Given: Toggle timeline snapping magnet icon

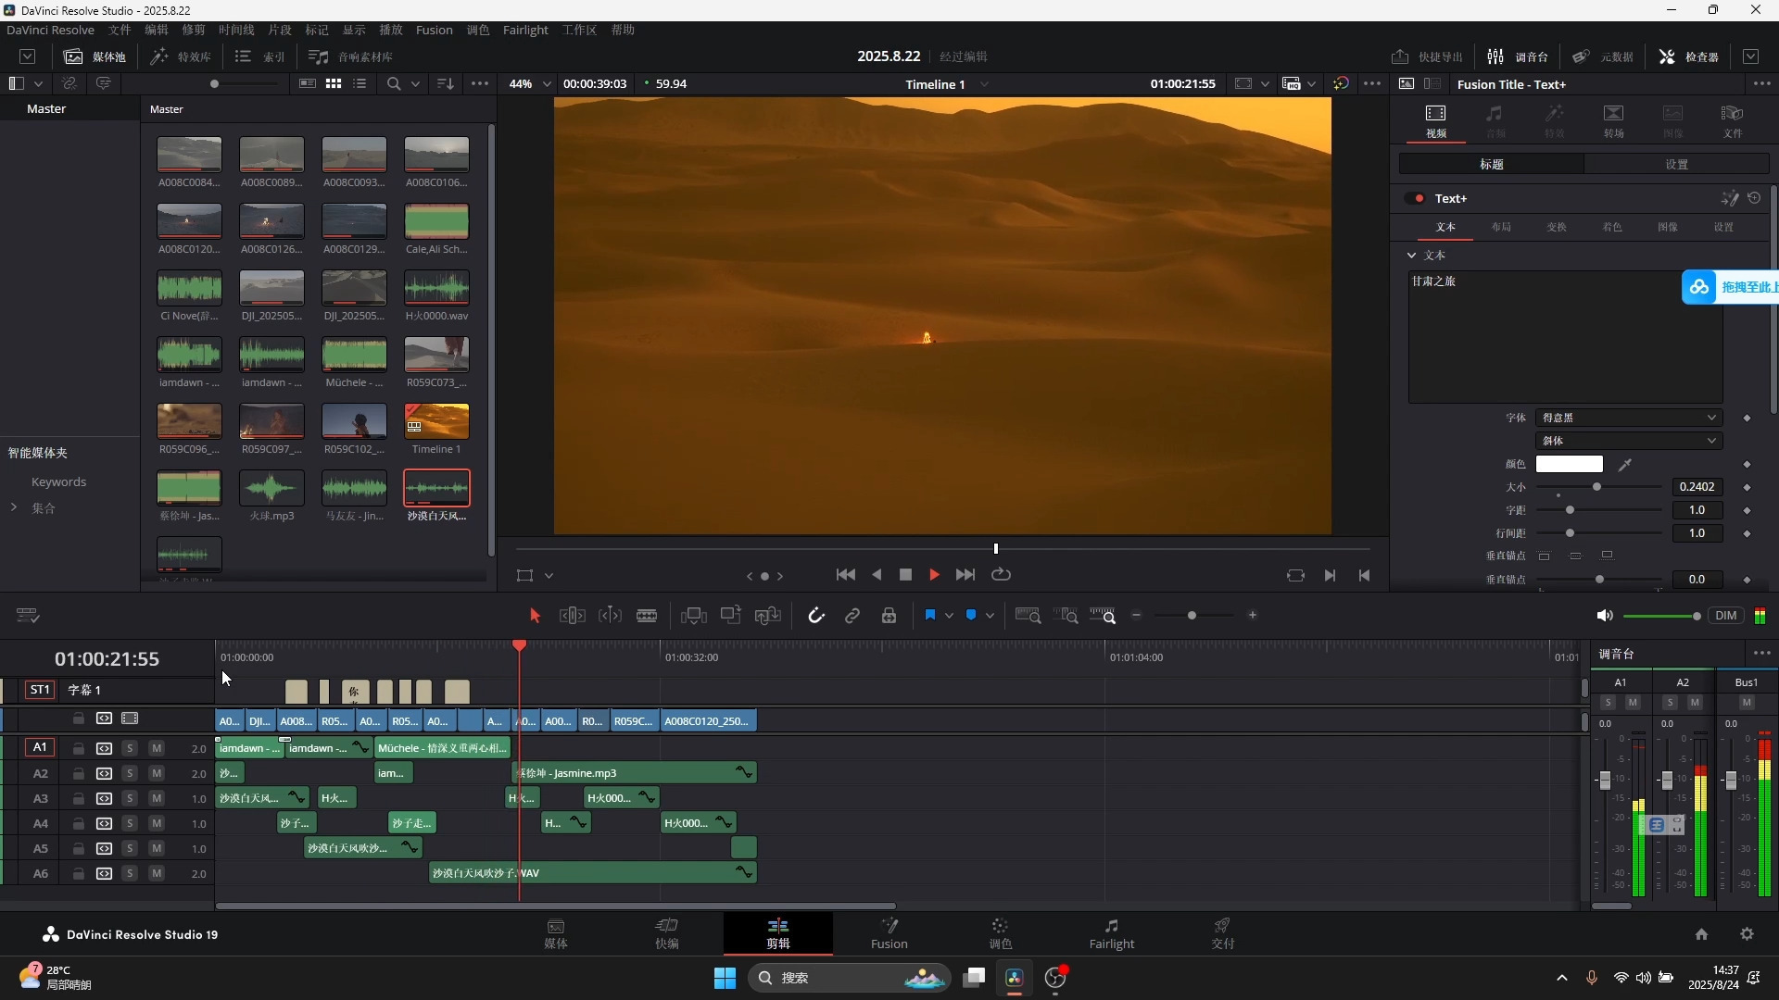Looking at the screenshot, I should point(815,616).
